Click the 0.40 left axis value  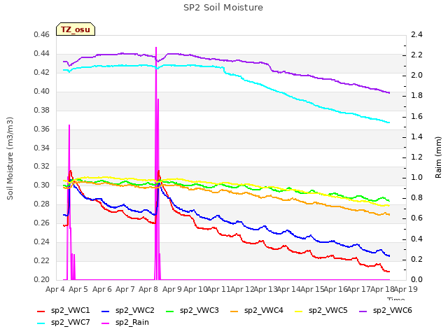click(x=42, y=92)
